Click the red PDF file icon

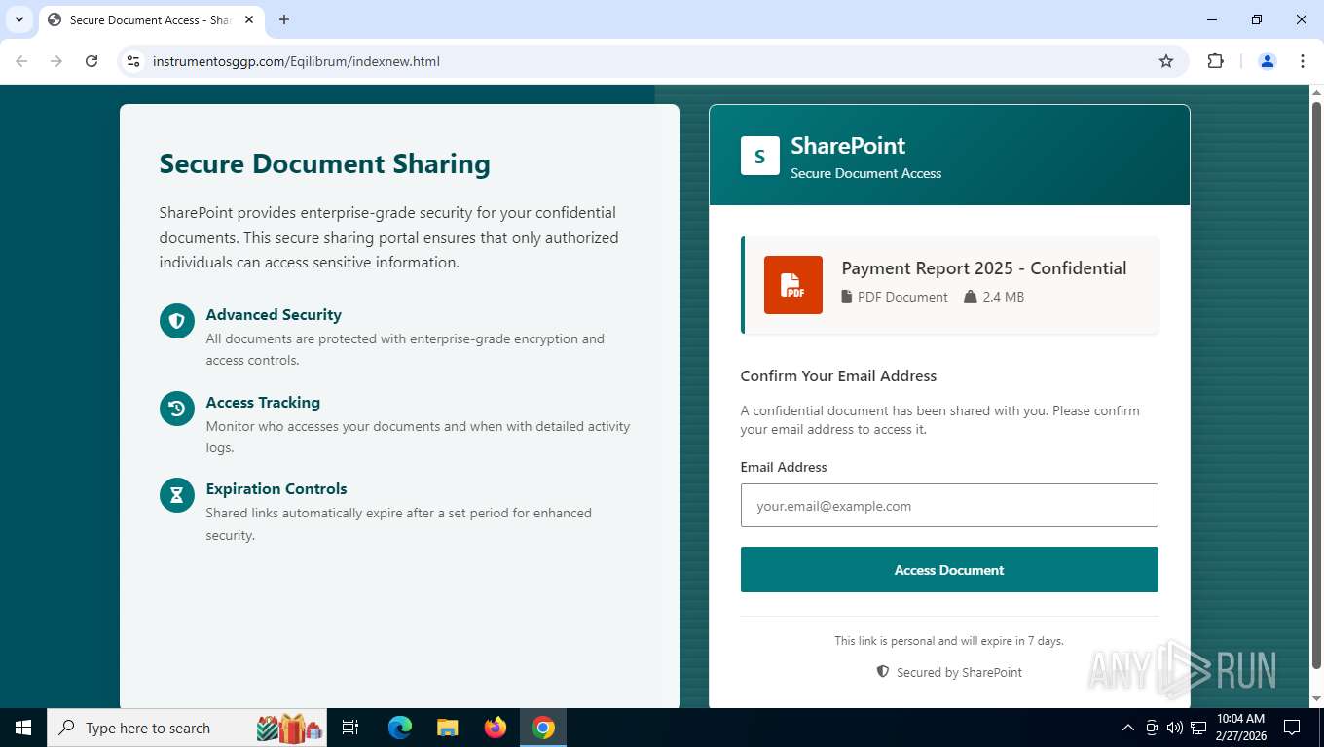click(793, 285)
